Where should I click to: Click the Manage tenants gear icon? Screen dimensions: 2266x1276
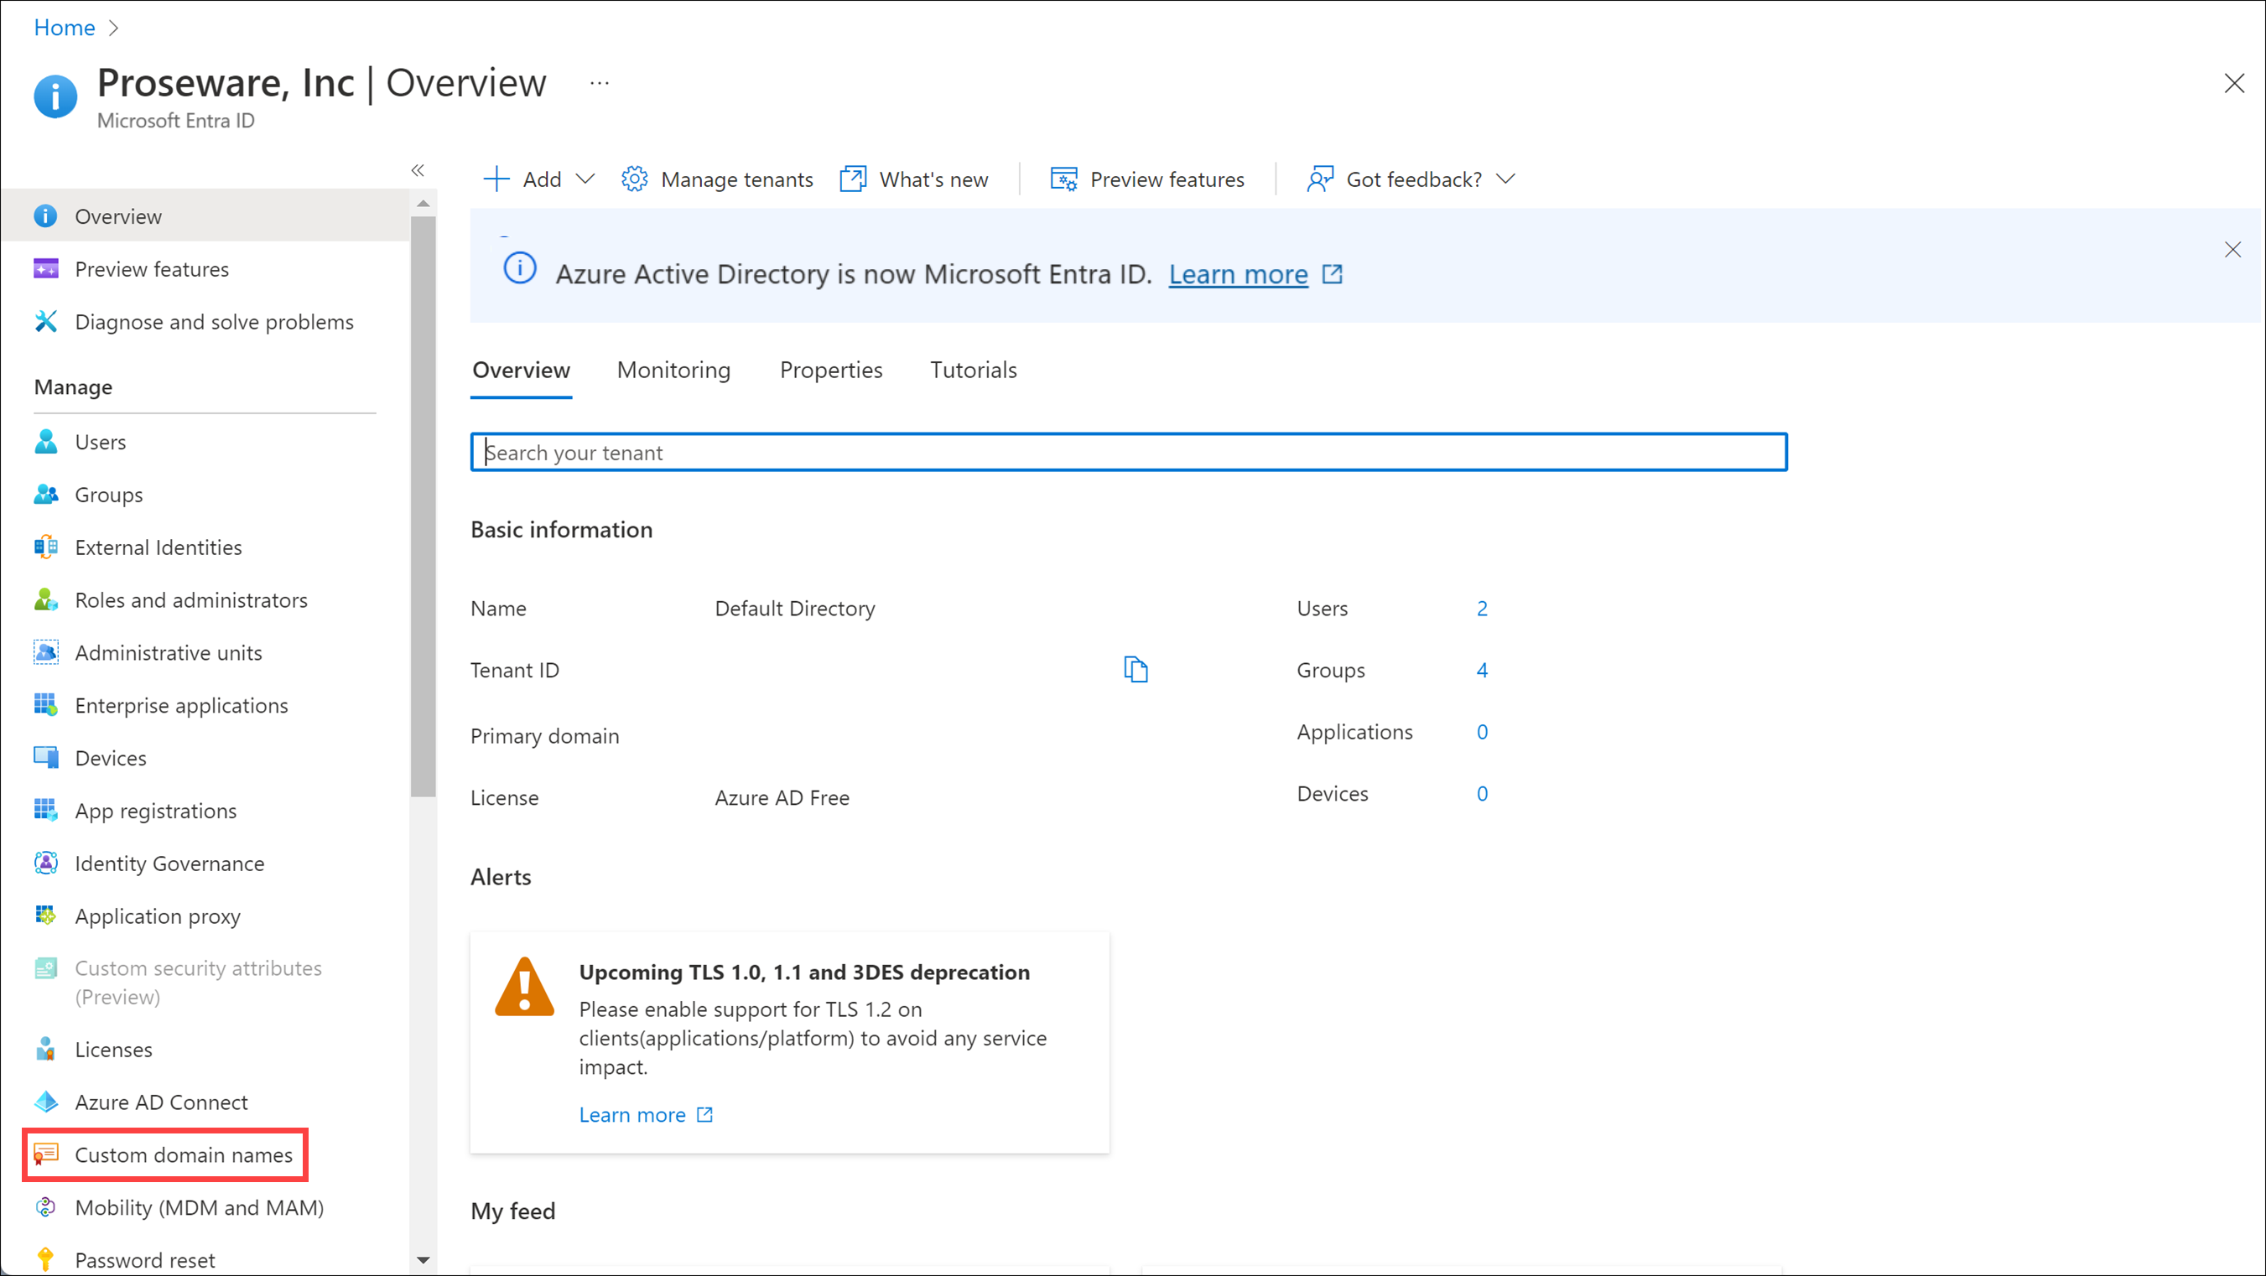click(x=634, y=179)
